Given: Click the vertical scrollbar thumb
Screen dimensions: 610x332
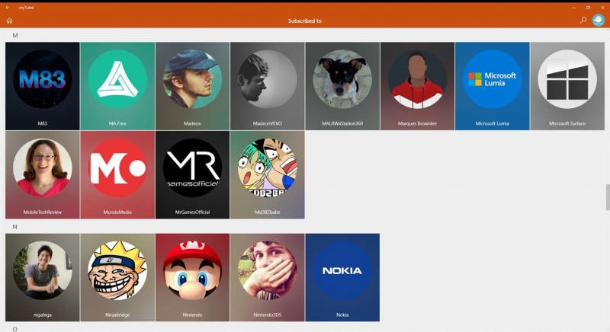Looking at the screenshot, I should pos(608,198).
